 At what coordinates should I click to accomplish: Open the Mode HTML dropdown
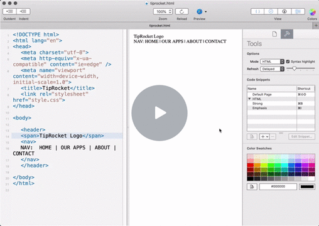[272, 62]
